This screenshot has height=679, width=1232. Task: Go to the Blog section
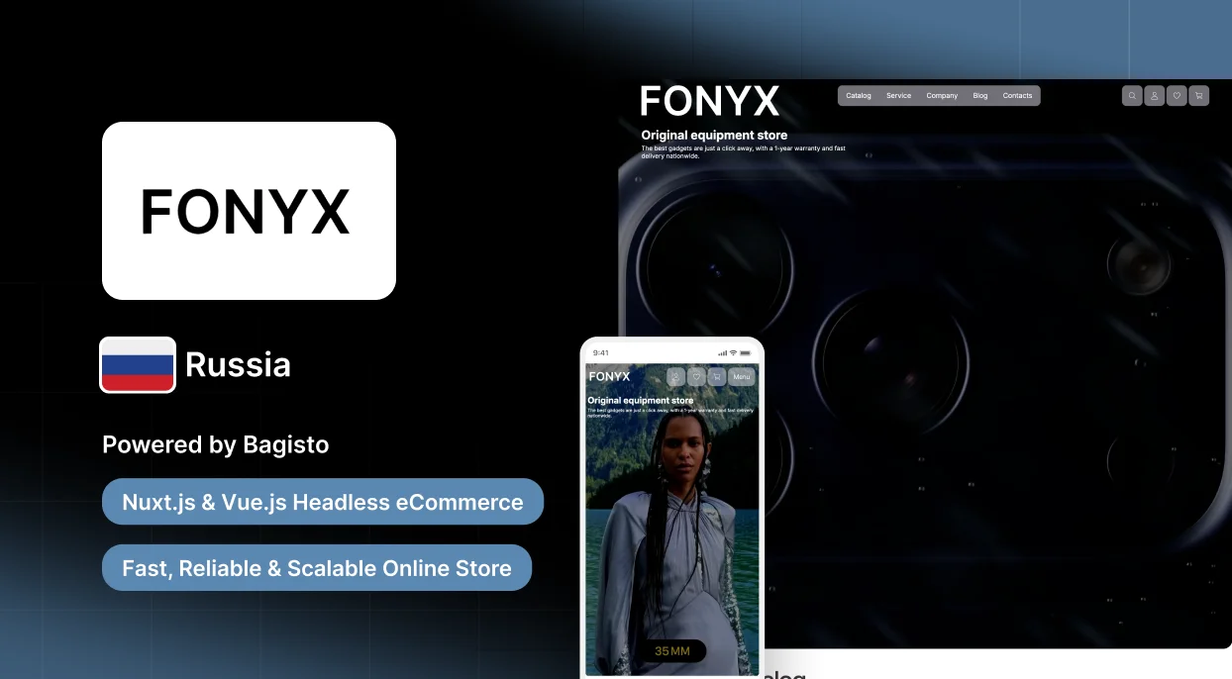(980, 95)
